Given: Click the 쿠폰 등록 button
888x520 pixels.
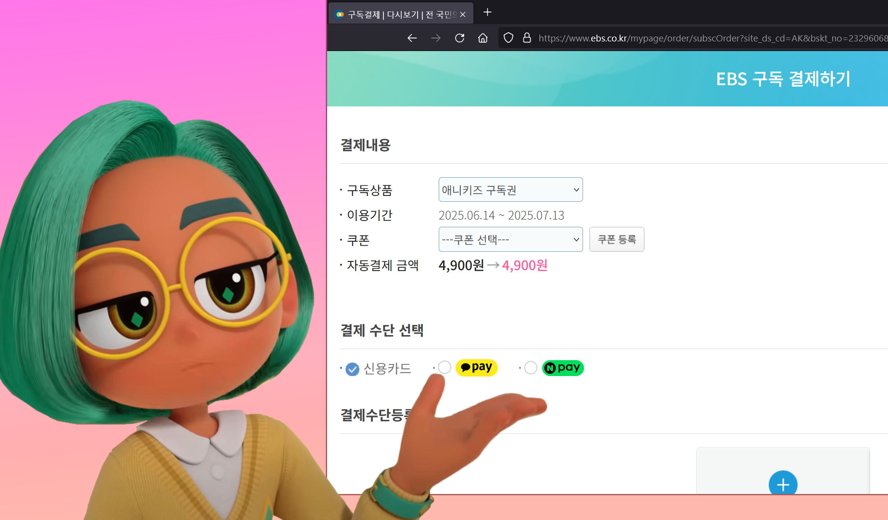Looking at the screenshot, I should pyautogui.click(x=617, y=239).
